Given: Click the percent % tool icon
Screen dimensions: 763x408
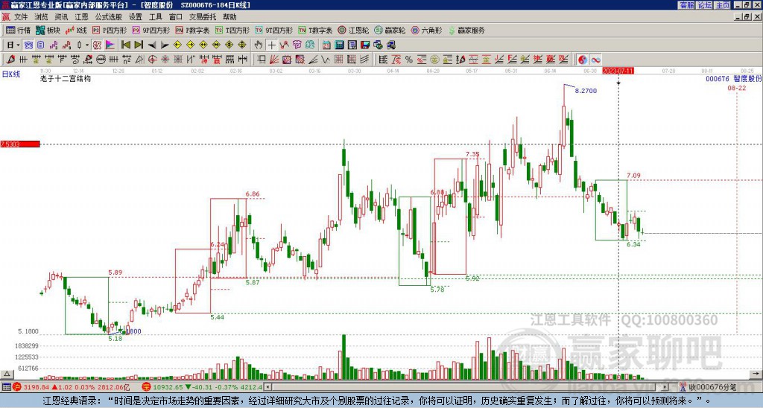Looking at the screenshot, I should [x=409, y=60].
